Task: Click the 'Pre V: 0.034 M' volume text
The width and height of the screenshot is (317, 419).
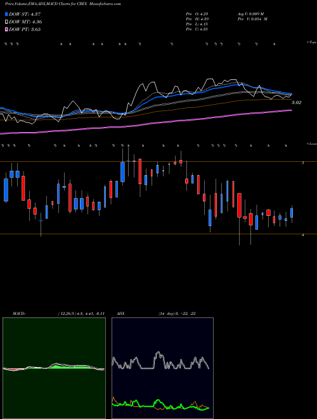Action: pos(252,19)
